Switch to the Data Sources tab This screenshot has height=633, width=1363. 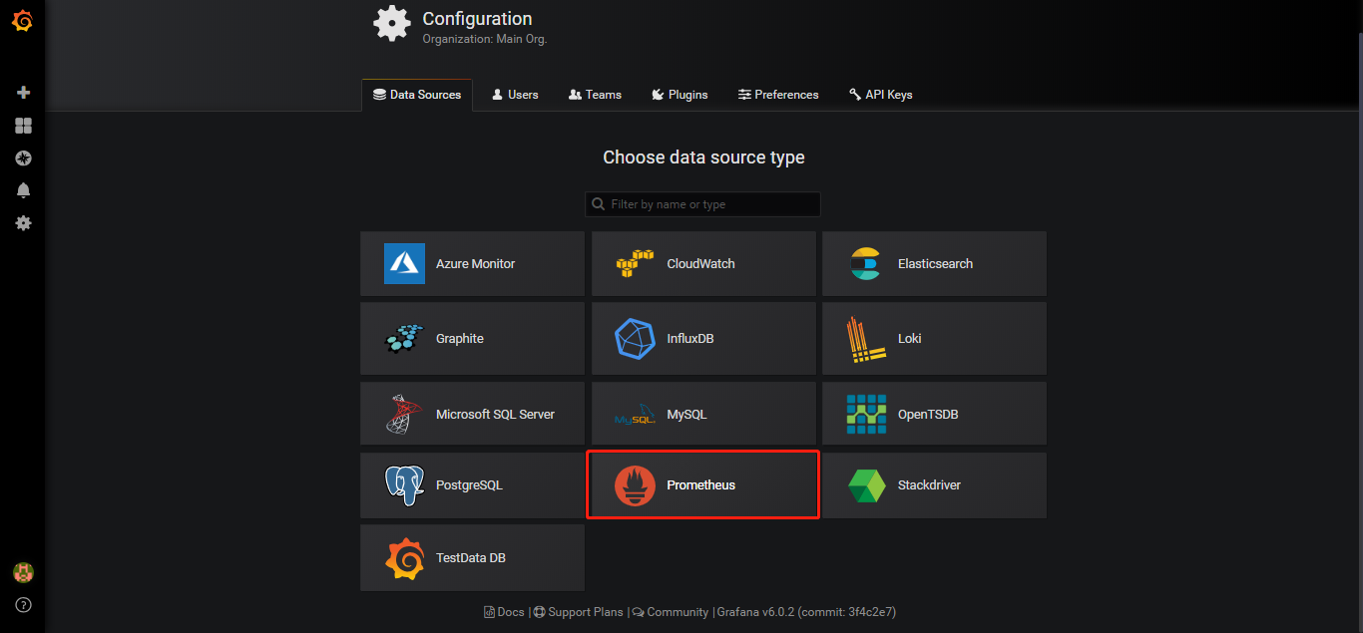[417, 95]
